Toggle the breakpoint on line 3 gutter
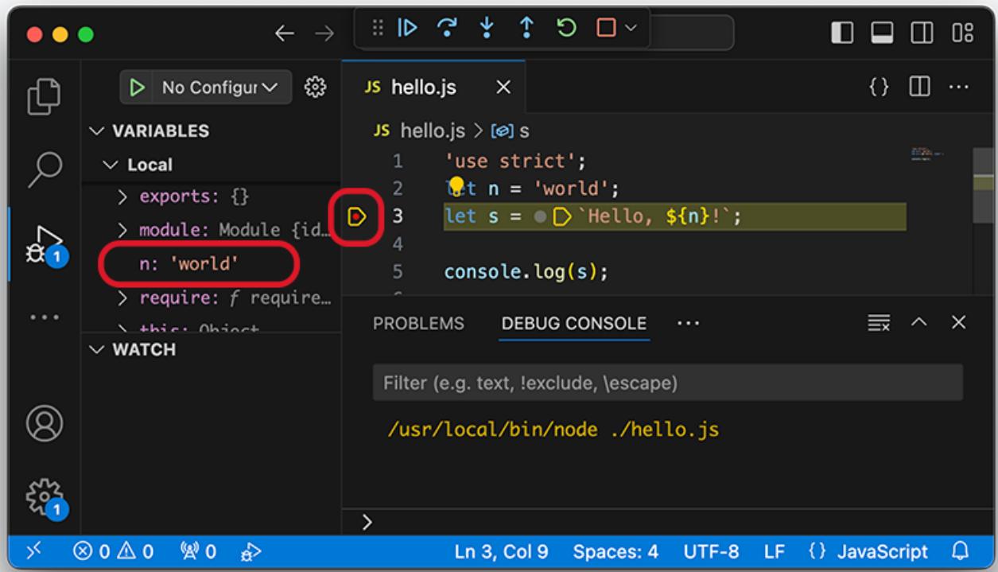The width and height of the screenshot is (998, 572). click(x=356, y=215)
